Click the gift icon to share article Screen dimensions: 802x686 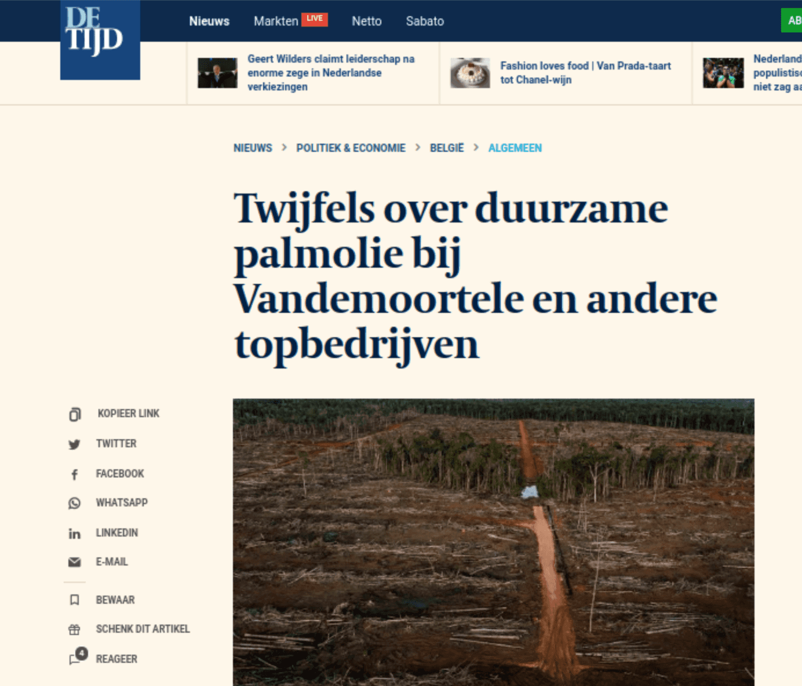74,629
